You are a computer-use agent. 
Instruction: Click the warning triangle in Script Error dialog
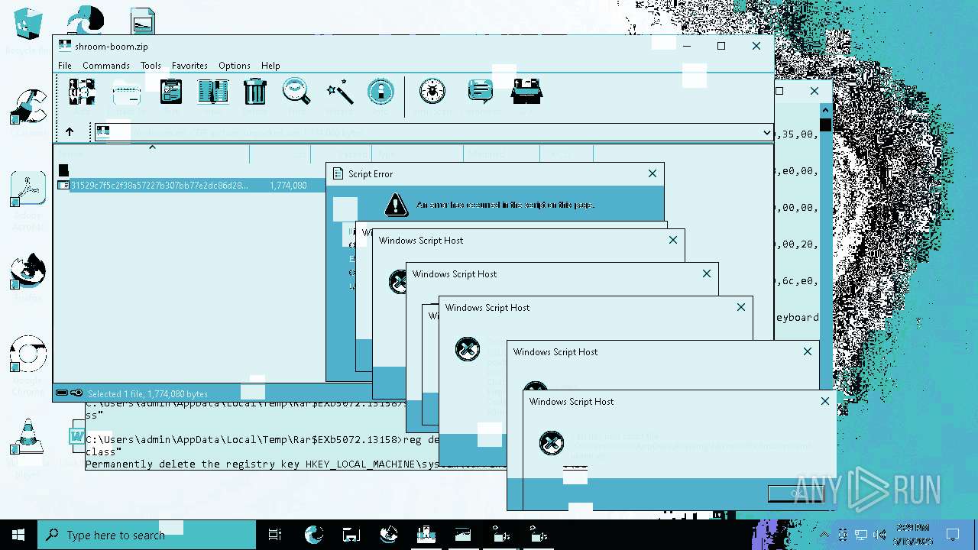click(396, 204)
